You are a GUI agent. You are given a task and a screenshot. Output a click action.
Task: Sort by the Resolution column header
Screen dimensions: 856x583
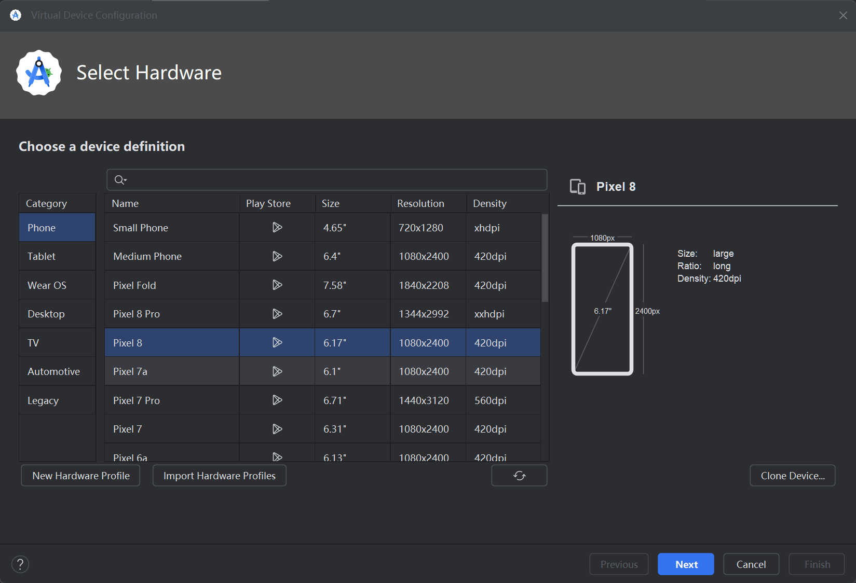[428, 203]
